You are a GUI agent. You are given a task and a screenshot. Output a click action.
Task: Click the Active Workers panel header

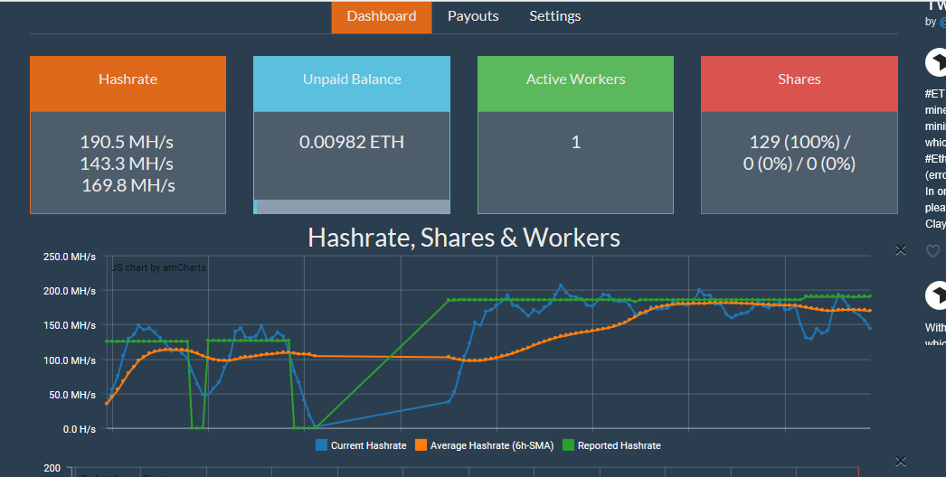(575, 79)
